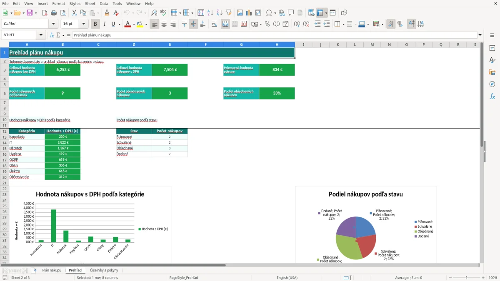Click the Export as PDF icon
The height and width of the screenshot is (281, 500).
tap(45, 13)
